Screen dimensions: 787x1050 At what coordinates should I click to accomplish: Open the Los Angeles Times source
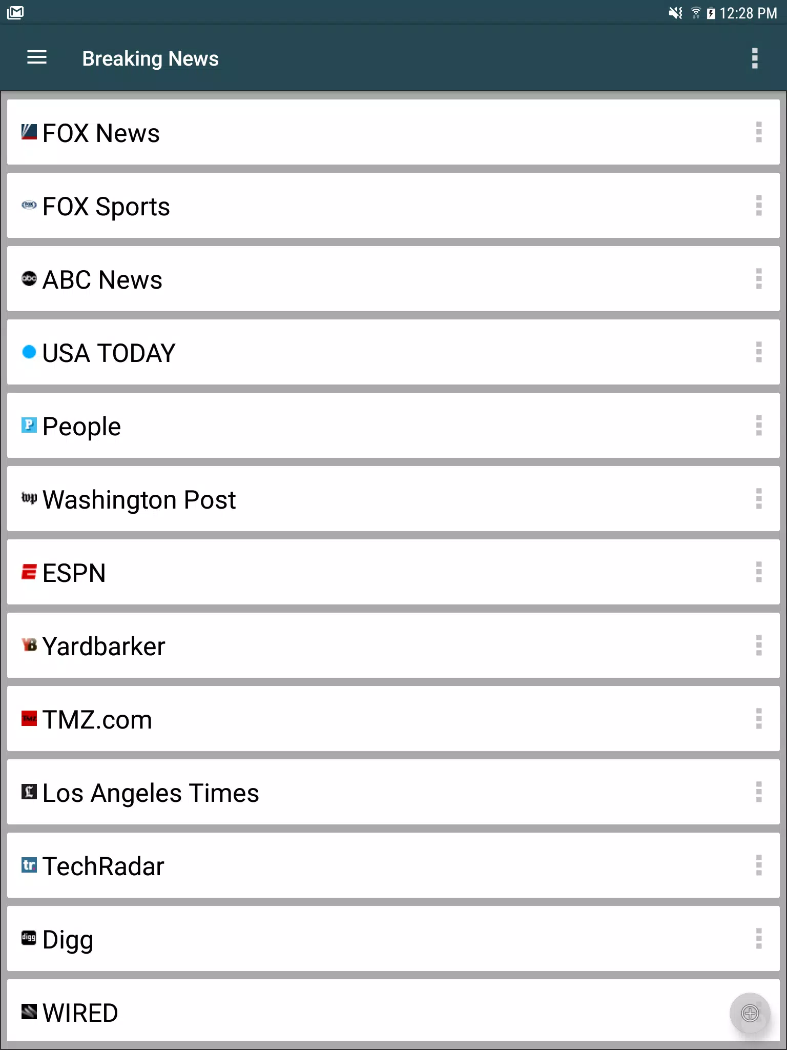coord(151,793)
